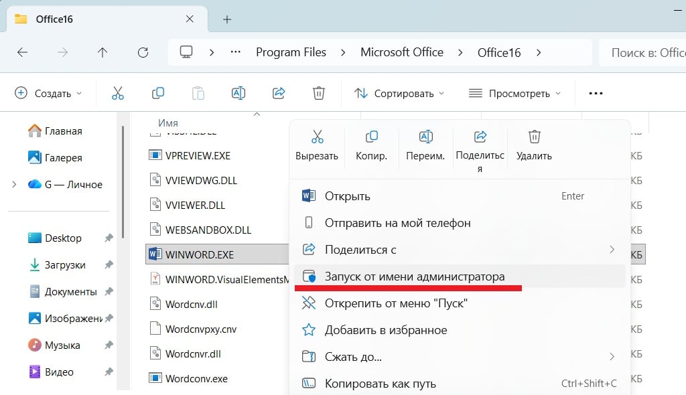This screenshot has width=686, height=395.
Task: Expand the chevron after the This PC icon
Action: point(212,52)
